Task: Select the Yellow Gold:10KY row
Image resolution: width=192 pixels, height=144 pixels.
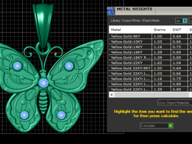Action: (150, 42)
